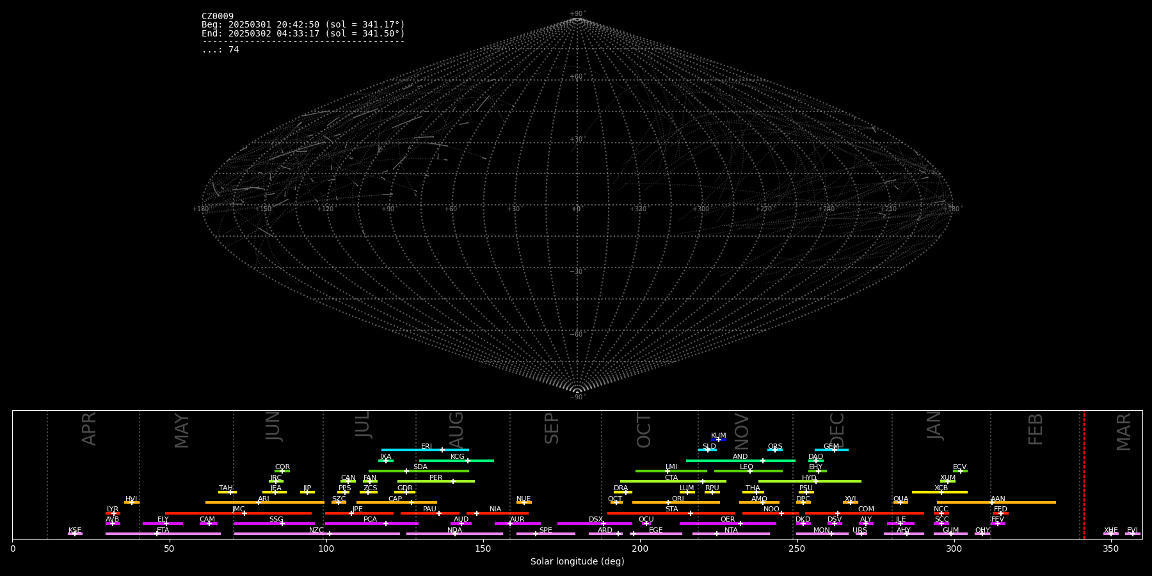Click the FED shower label

coord(1000,509)
